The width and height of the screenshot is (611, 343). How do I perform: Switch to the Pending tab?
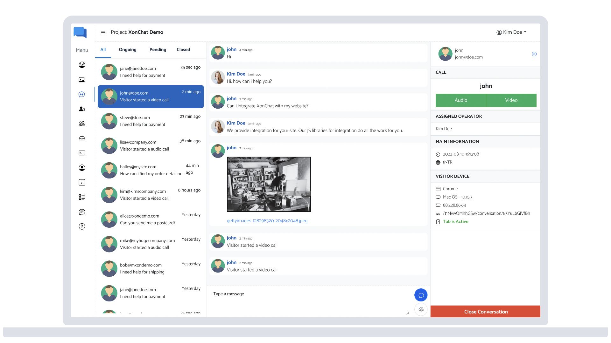[x=158, y=50]
